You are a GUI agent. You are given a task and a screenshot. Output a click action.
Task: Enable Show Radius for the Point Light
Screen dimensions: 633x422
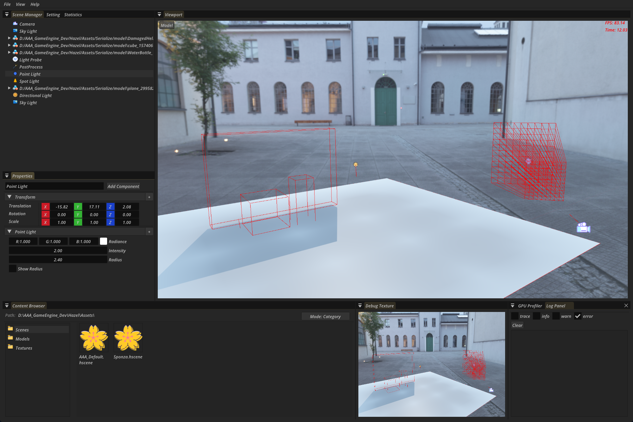pos(12,268)
